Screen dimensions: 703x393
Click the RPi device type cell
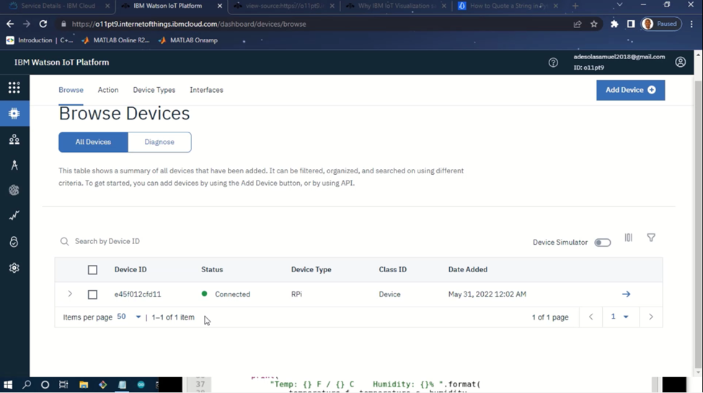296,294
